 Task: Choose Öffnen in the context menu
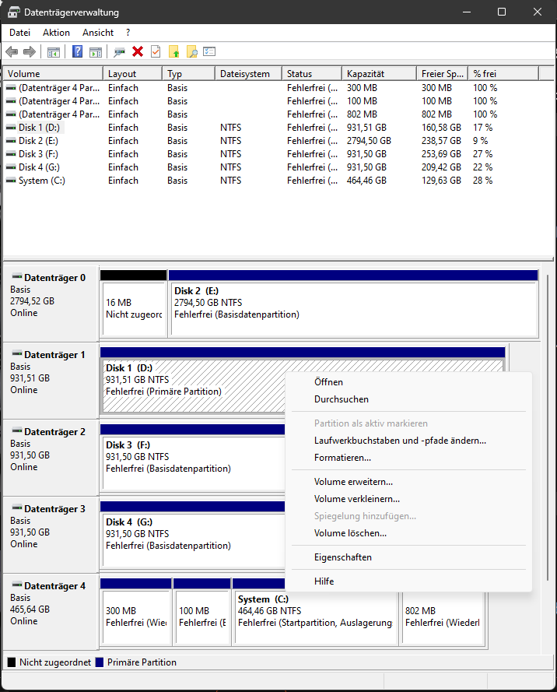pyautogui.click(x=408, y=382)
